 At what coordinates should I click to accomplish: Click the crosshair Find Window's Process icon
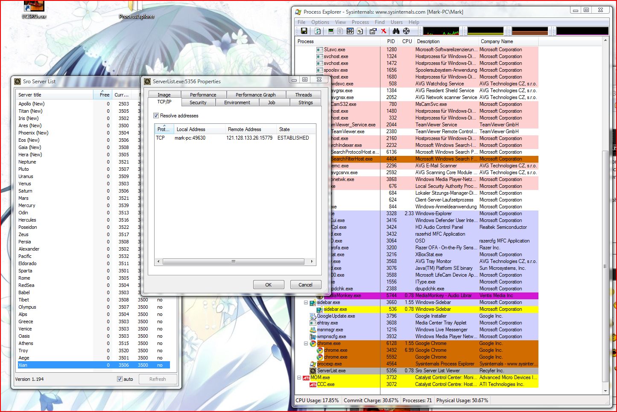tap(406, 31)
